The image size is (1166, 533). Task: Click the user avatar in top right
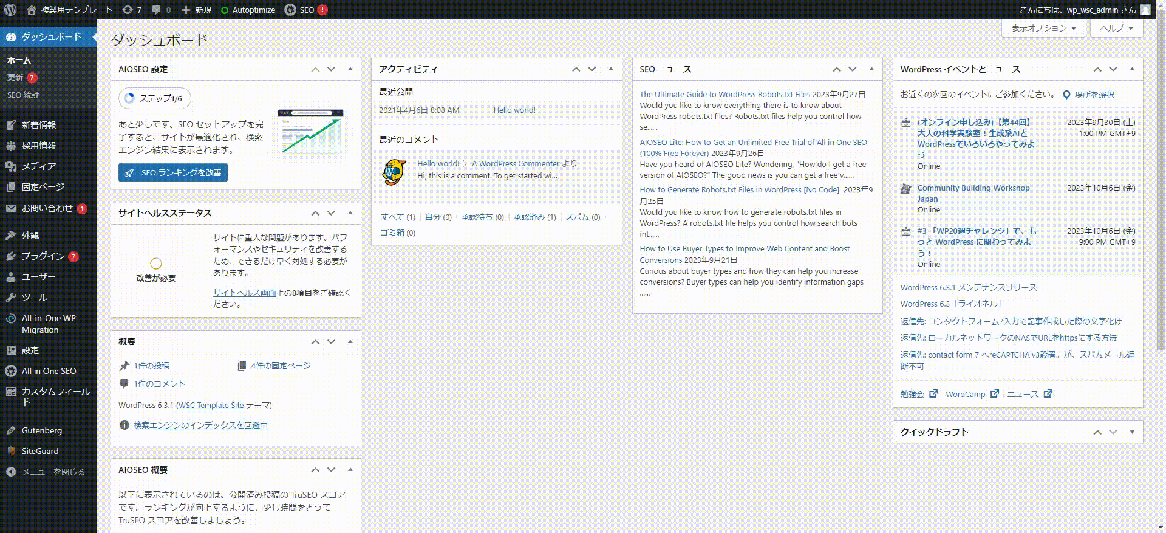tap(1145, 10)
